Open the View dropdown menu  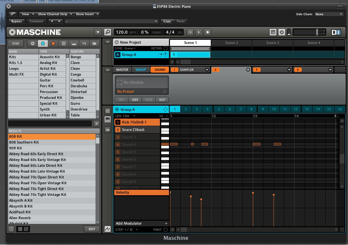(x=27, y=14)
